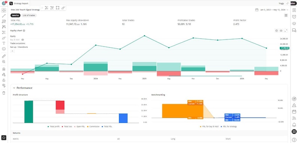Image resolution: width=297 pixels, height=143 pixels.
Task: Toggle the Trades excursions legend item
Action: click(18, 44)
